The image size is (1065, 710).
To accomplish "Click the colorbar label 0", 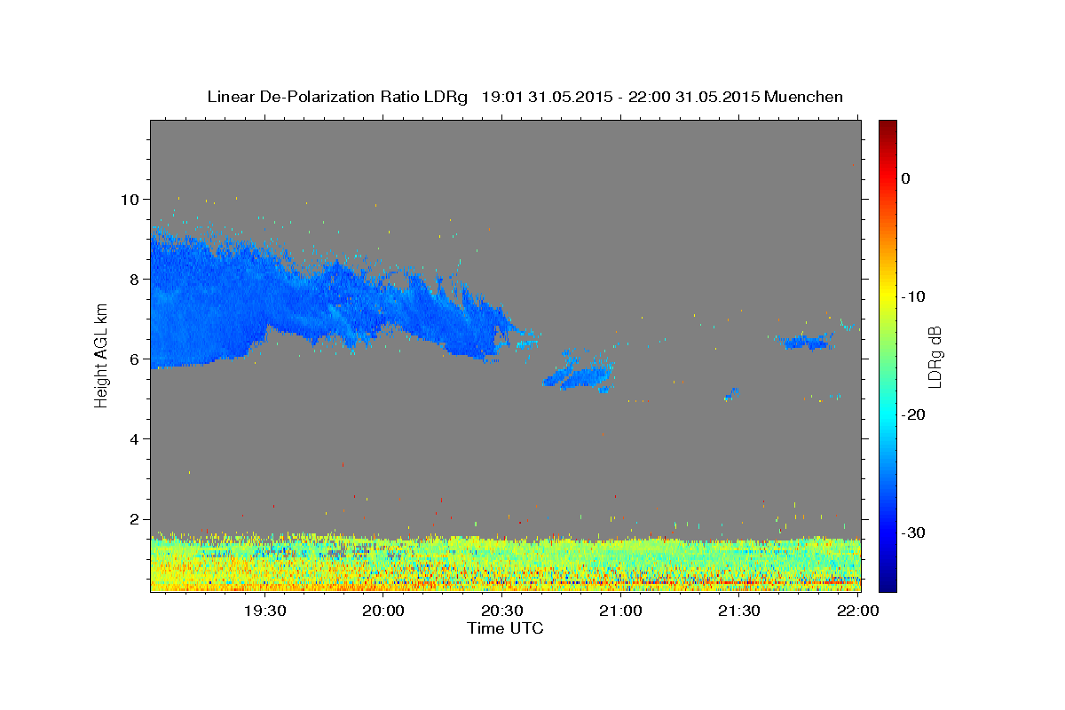I will 905,178.
